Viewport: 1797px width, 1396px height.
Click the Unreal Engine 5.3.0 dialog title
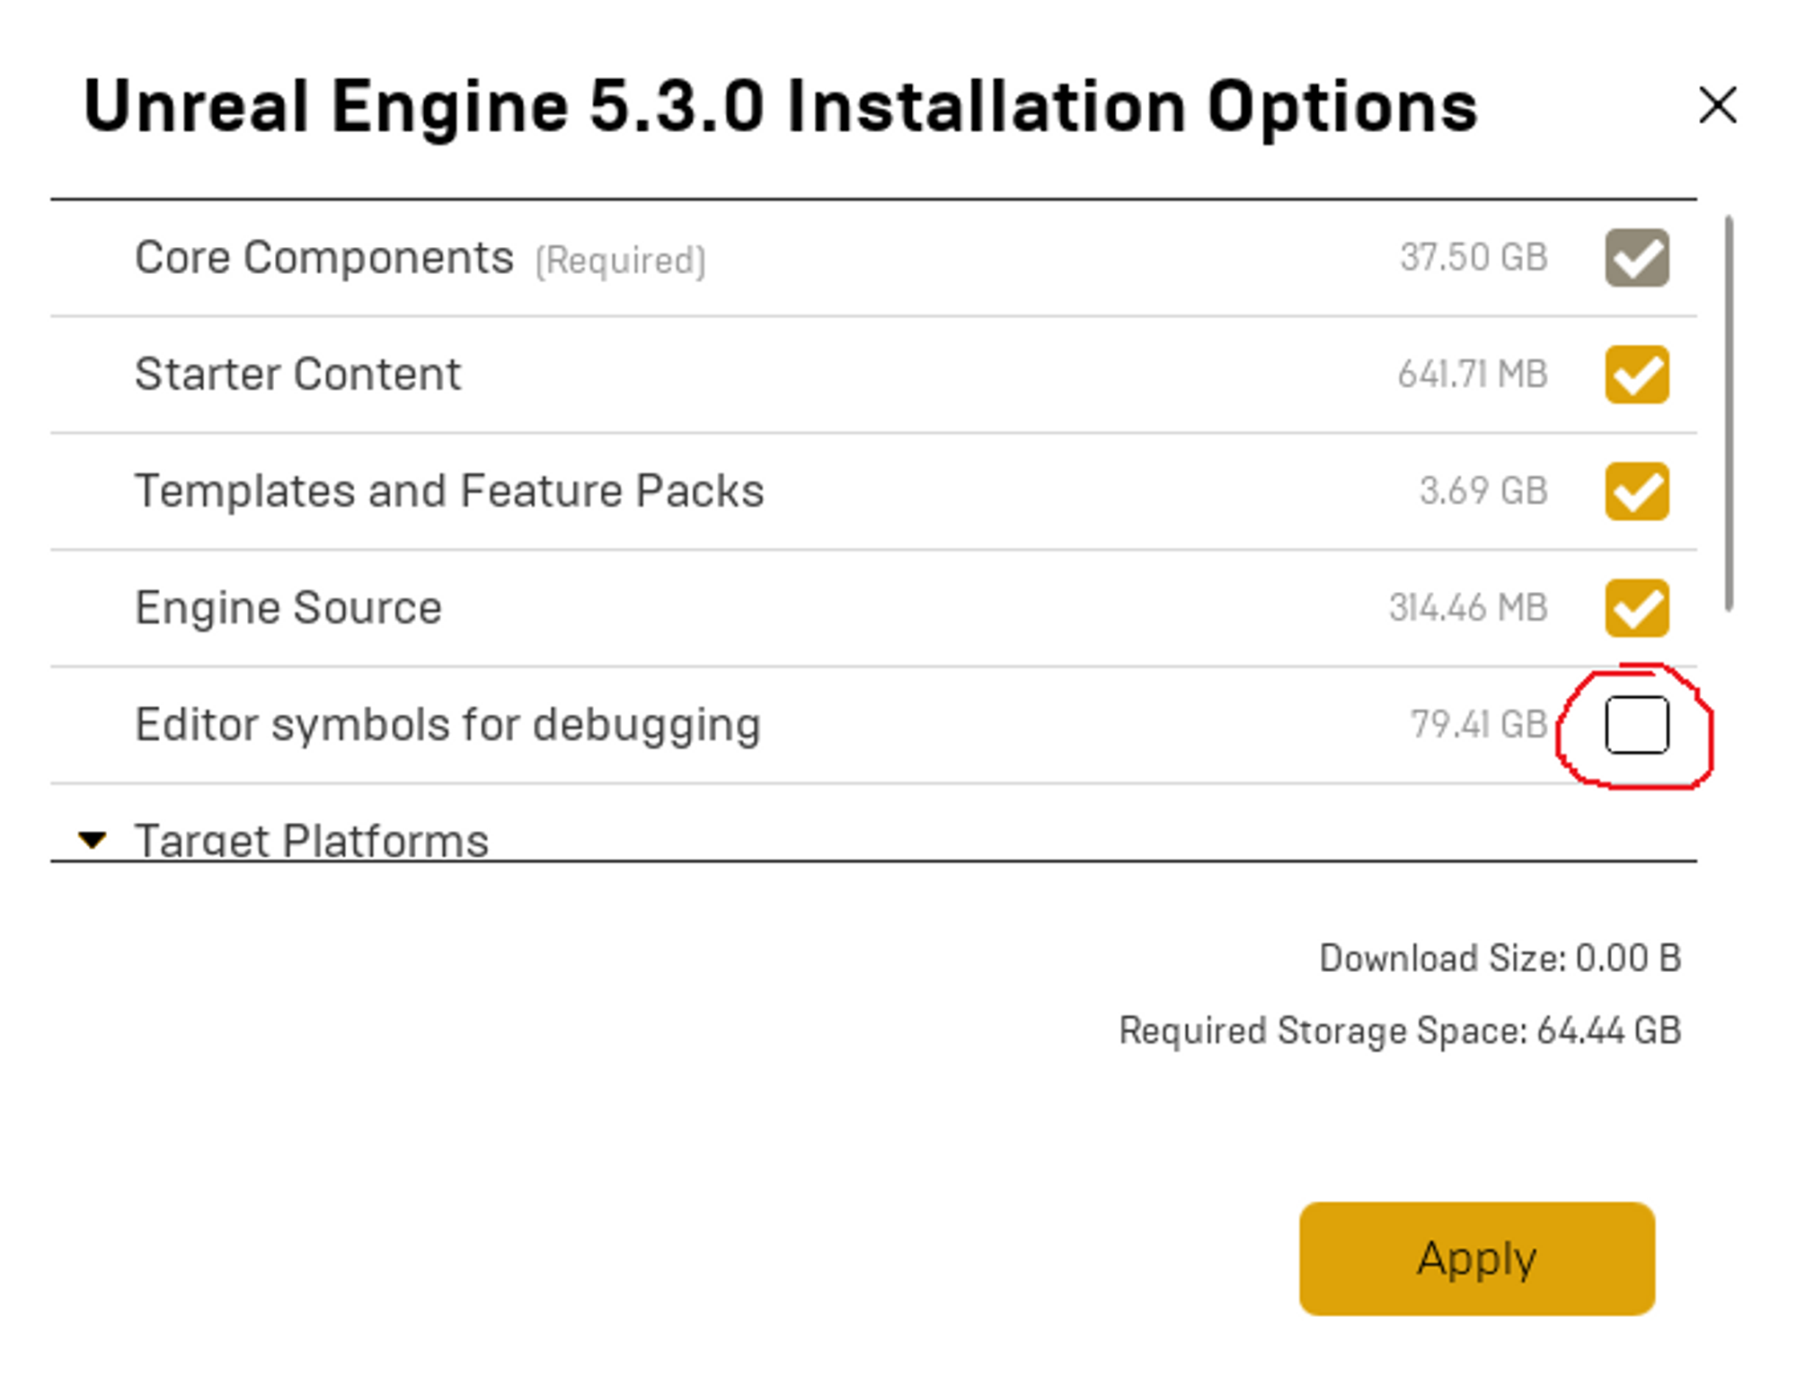(780, 106)
